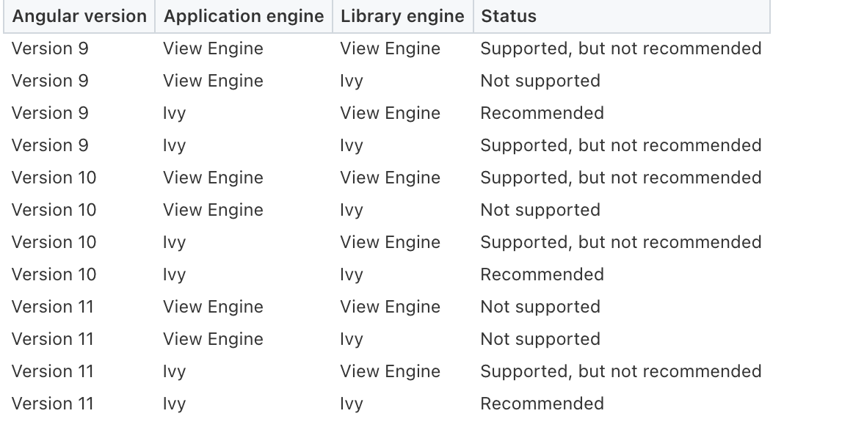Click View Engine library cell, third Version 10 row
The width and height of the screenshot is (853, 430).
(390, 242)
